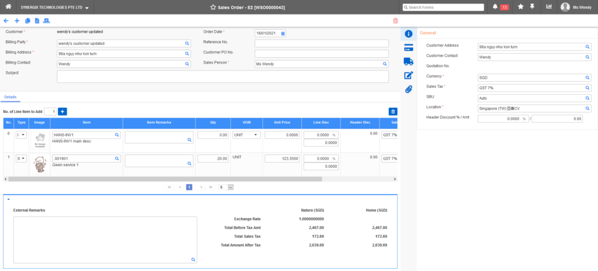
Task: Open UOM dropdown for HANS-INV1 row
Action: point(246,135)
